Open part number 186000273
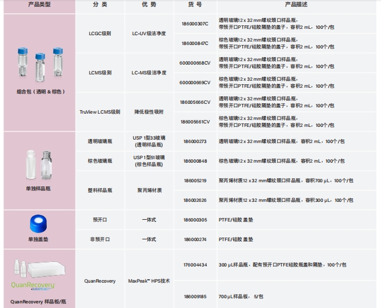Screen dimensions: 381x308 point(195,141)
